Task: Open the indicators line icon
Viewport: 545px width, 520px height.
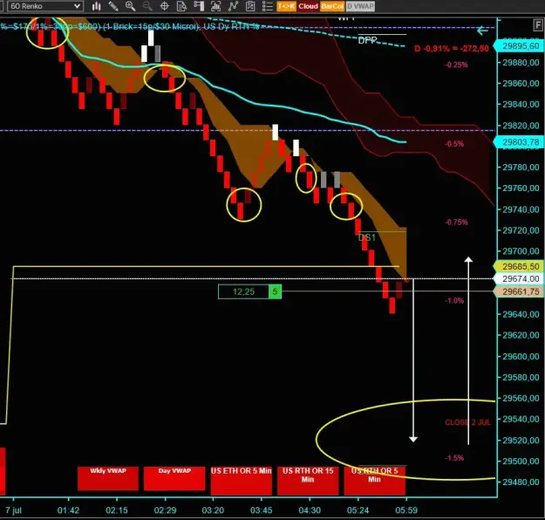Action: [233, 6]
